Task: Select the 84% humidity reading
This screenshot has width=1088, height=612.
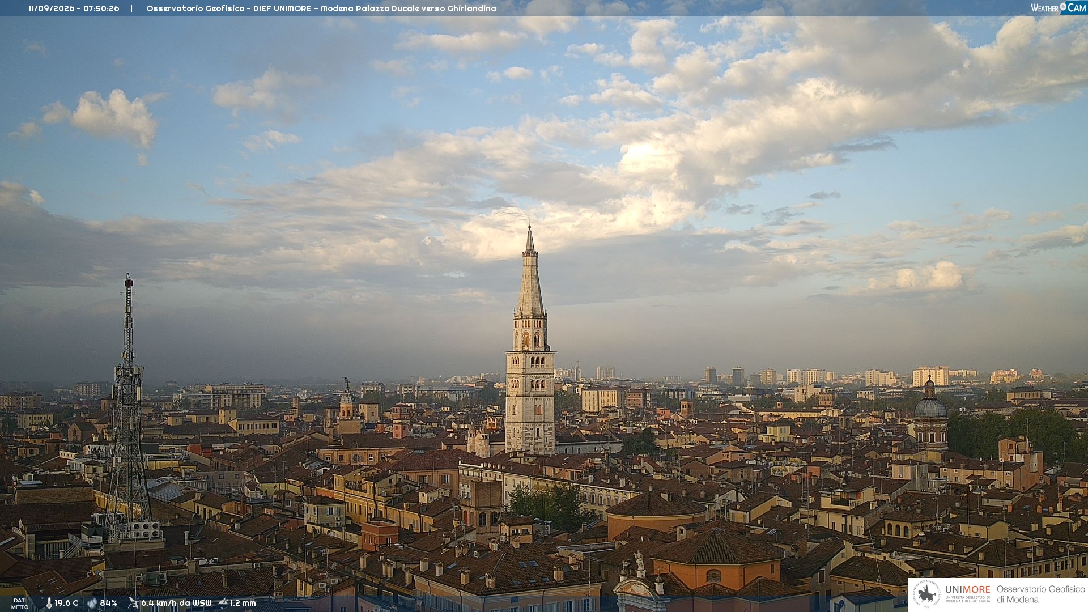Action: 108,603
